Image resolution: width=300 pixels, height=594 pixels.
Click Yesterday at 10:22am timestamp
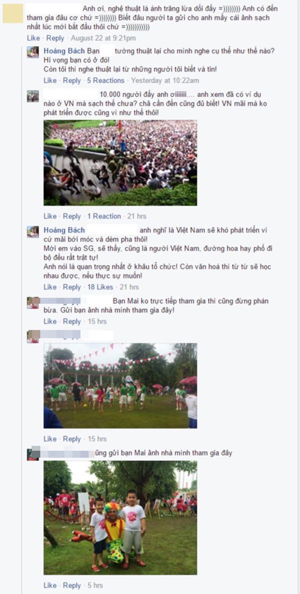click(x=165, y=80)
